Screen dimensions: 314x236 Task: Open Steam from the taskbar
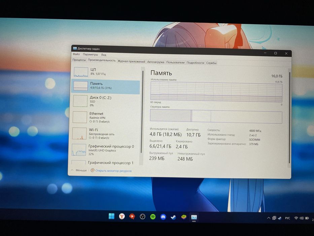173,217
